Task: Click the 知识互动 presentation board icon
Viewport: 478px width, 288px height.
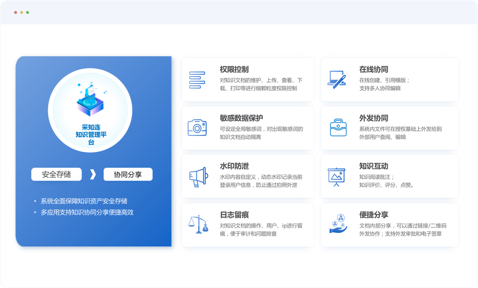Action: pos(336,177)
